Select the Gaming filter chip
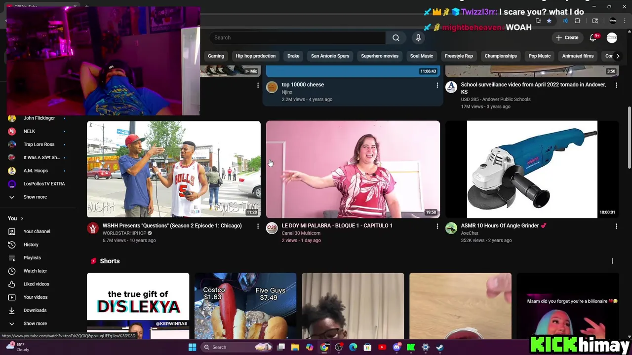 (216, 56)
